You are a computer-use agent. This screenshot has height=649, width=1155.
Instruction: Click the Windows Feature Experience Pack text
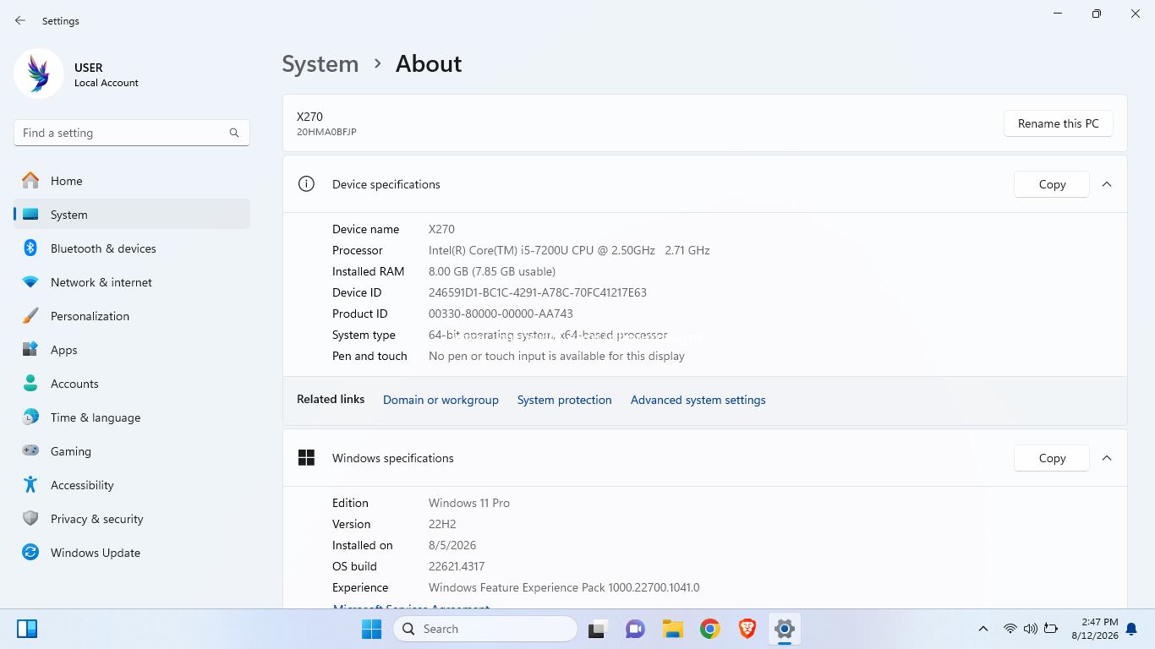click(564, 587)
